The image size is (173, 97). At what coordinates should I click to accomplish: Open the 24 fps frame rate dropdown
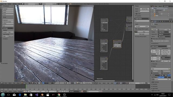(166, 57)
